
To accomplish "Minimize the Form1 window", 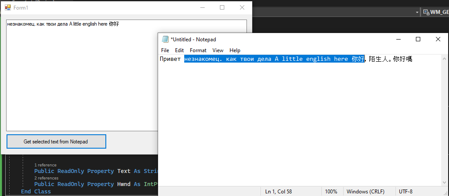I will [x=202, y=7].
